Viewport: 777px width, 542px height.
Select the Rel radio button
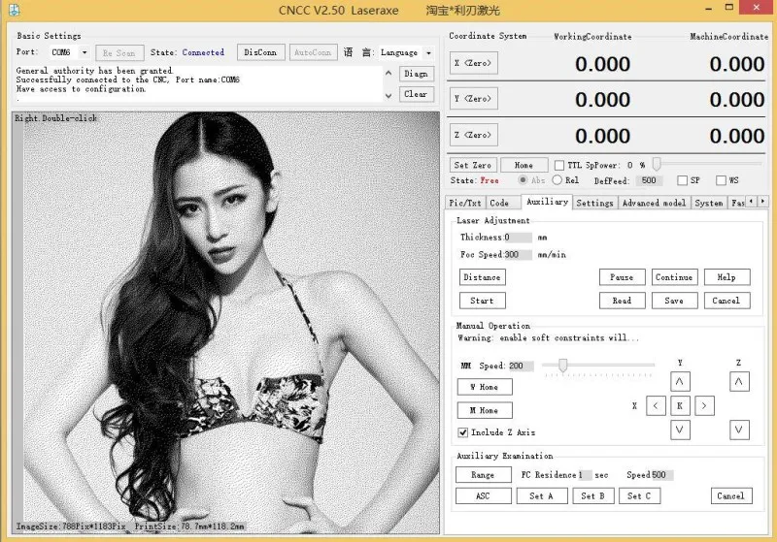[x=557, y=180]
